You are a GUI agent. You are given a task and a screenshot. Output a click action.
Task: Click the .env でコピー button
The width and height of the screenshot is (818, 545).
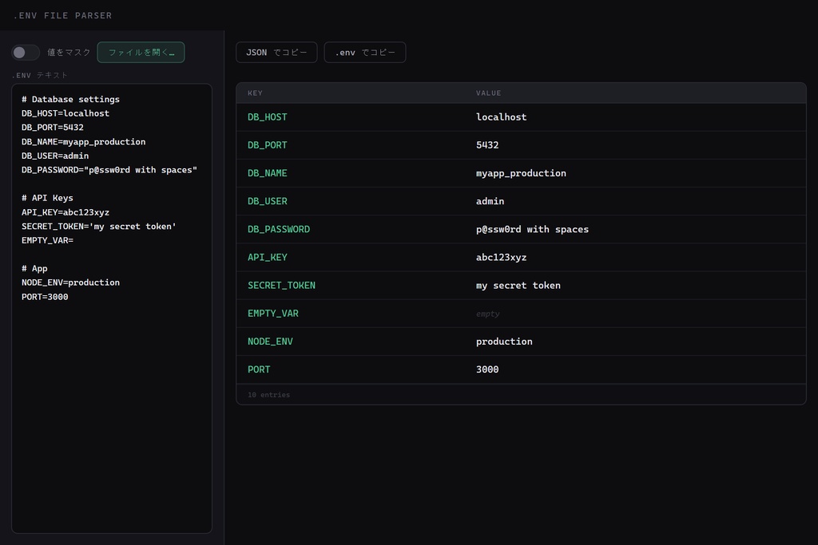[x=364, y=52]
